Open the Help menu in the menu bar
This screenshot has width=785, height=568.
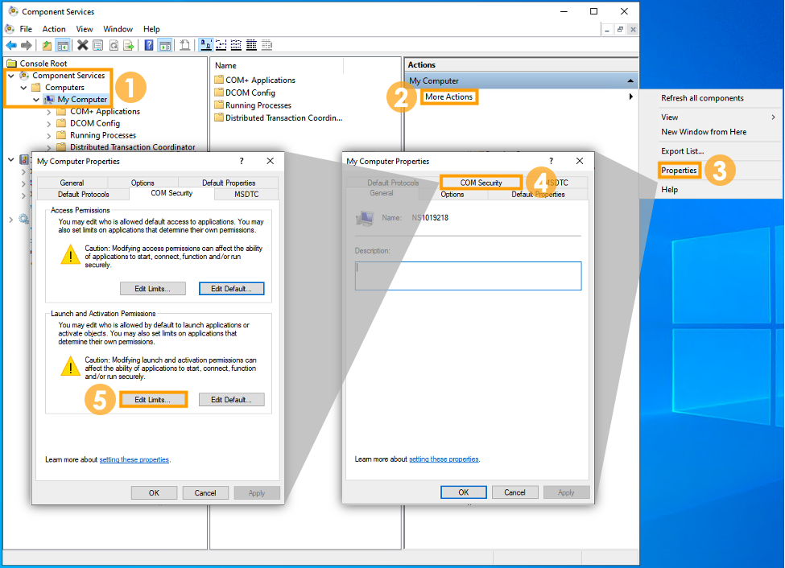pyautogui.click(x=151, y=29)
